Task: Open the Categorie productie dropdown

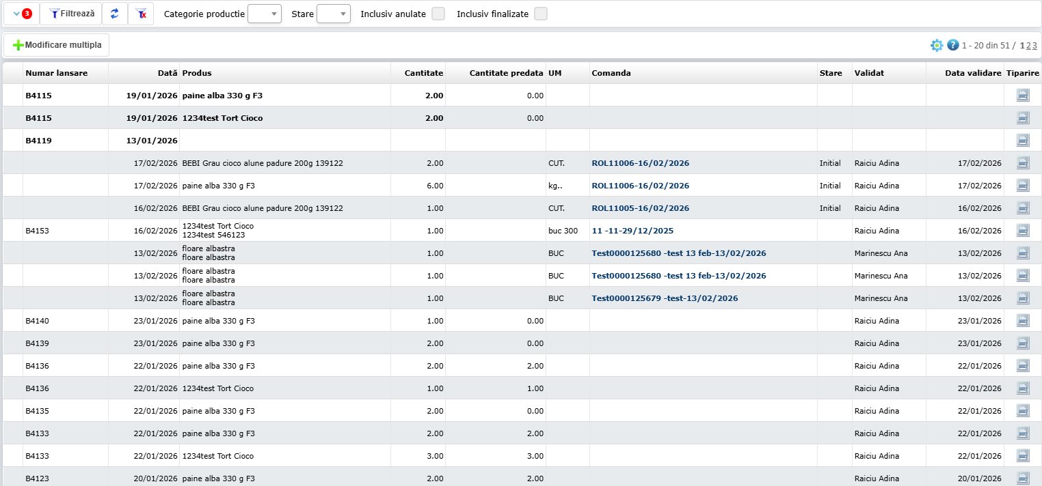Action: click(265, 14)
